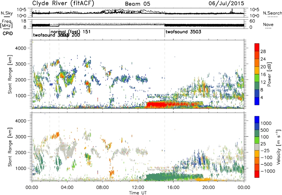Select the "12:00" time axis tick label
This screenshot has width=282, height=195.
tap(138, 188)
